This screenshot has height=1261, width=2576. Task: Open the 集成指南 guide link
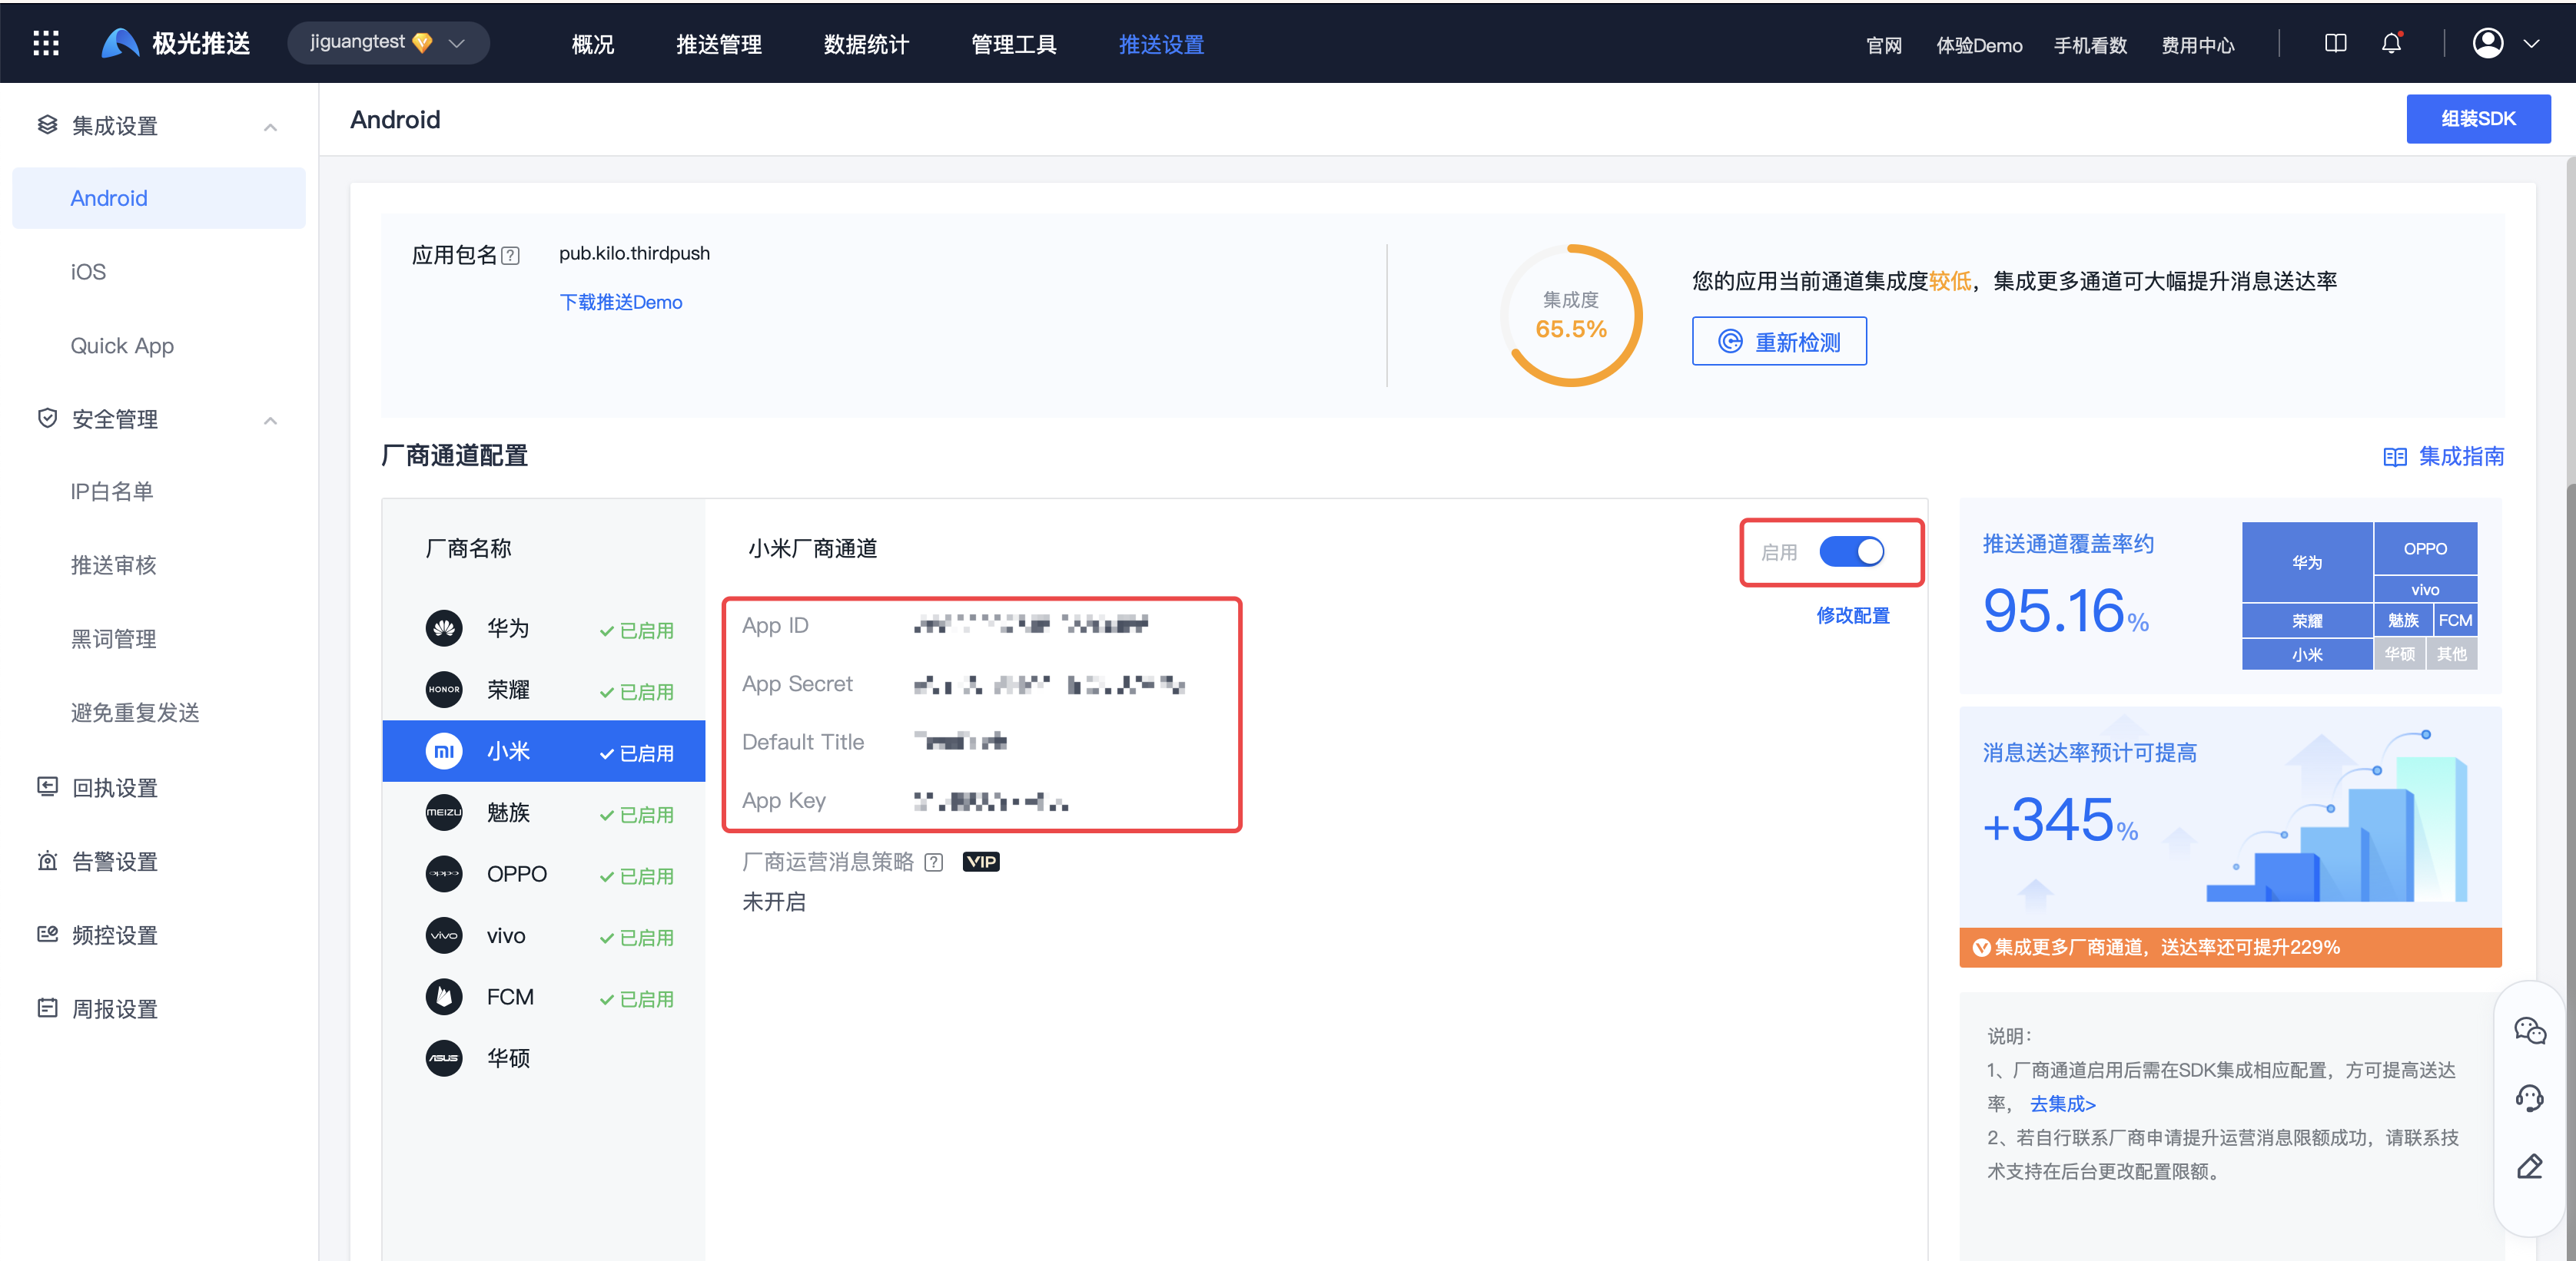click(2443, 457)
